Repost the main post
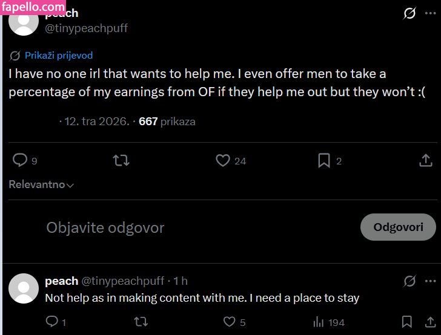 pos(121,160)
